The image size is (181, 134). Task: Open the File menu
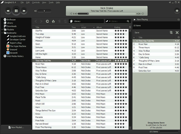click(x=22, y=2)
